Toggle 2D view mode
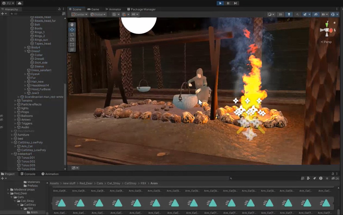Image resolution: width=343 pixels, height=215 pixels. (x=280, y=14)
